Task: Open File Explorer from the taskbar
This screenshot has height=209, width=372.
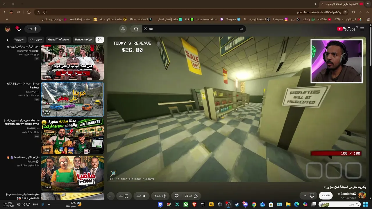Action: tap(288, 204)
